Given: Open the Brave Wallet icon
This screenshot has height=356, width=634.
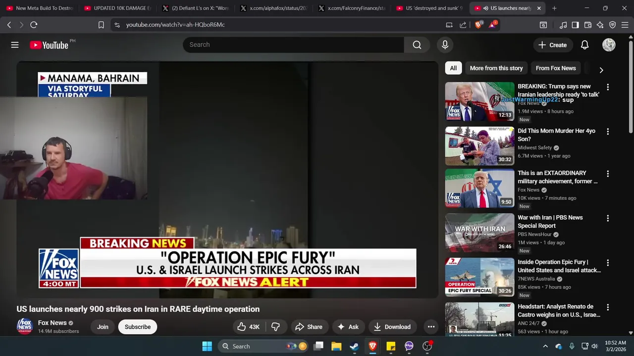Looking at the screenshot, I should click(x=588, y=25).
